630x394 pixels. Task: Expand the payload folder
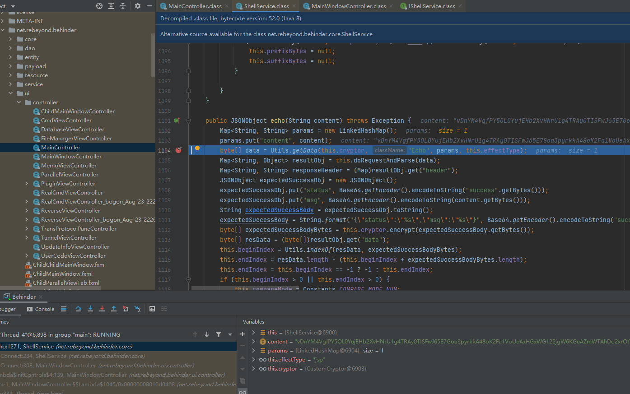[x=10, y=66]
